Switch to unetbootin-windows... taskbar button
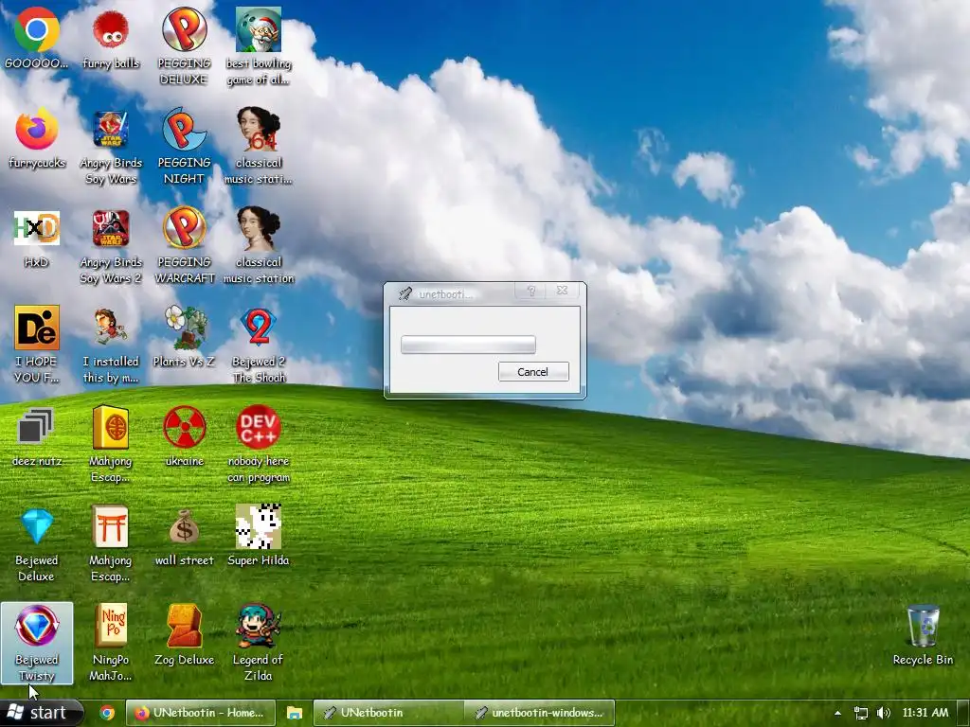The height and width of the screenshot is (727, 970). pyautogui.click(x=539, y=713)
